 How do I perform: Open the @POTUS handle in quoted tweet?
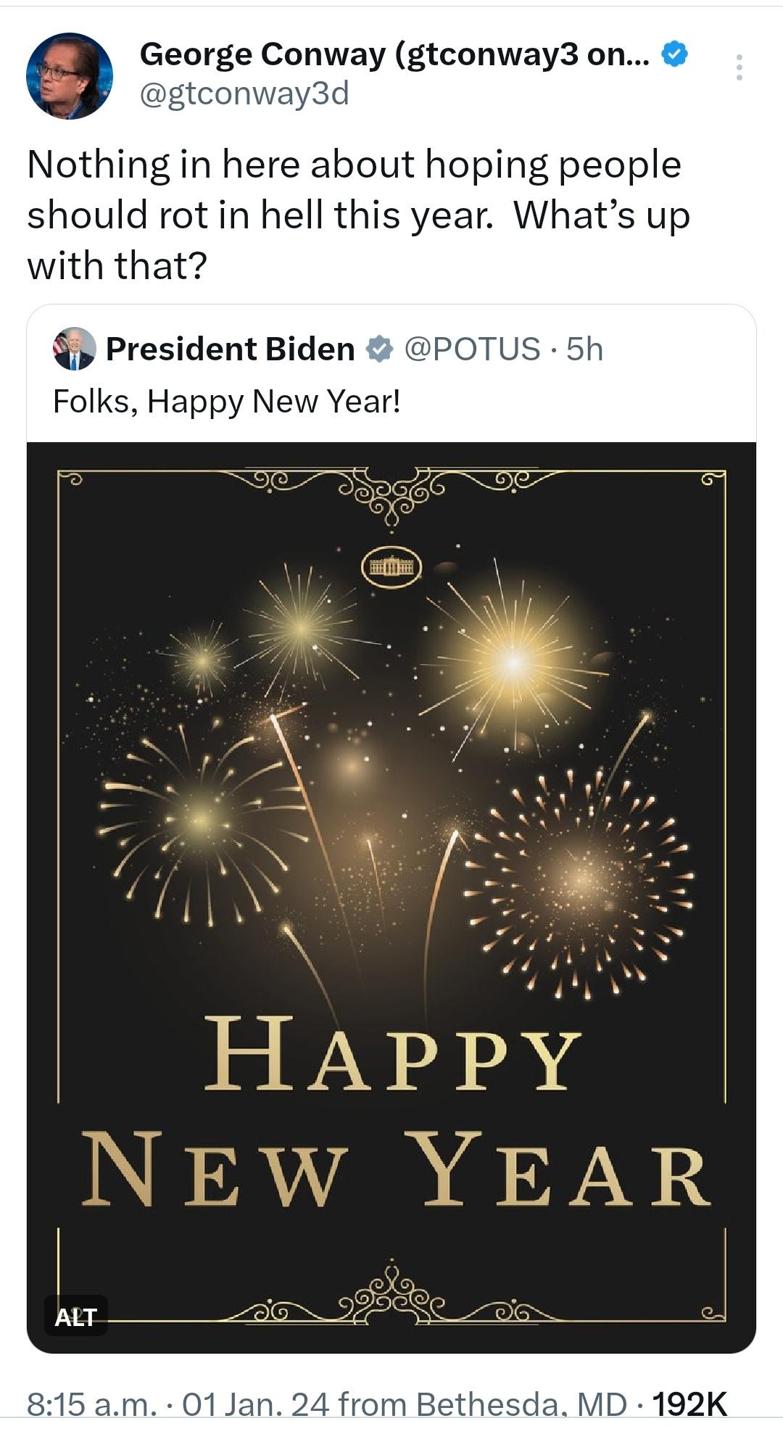coord(472,349)
